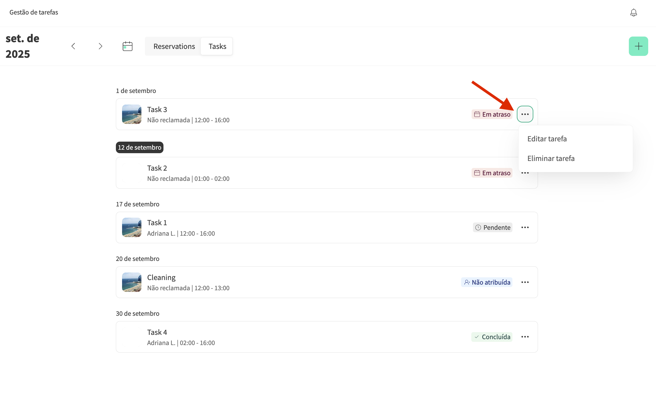Click the green add task button
Image resolution: width=656 pixels, height=416 pixels.
click(x=638, y=46)
